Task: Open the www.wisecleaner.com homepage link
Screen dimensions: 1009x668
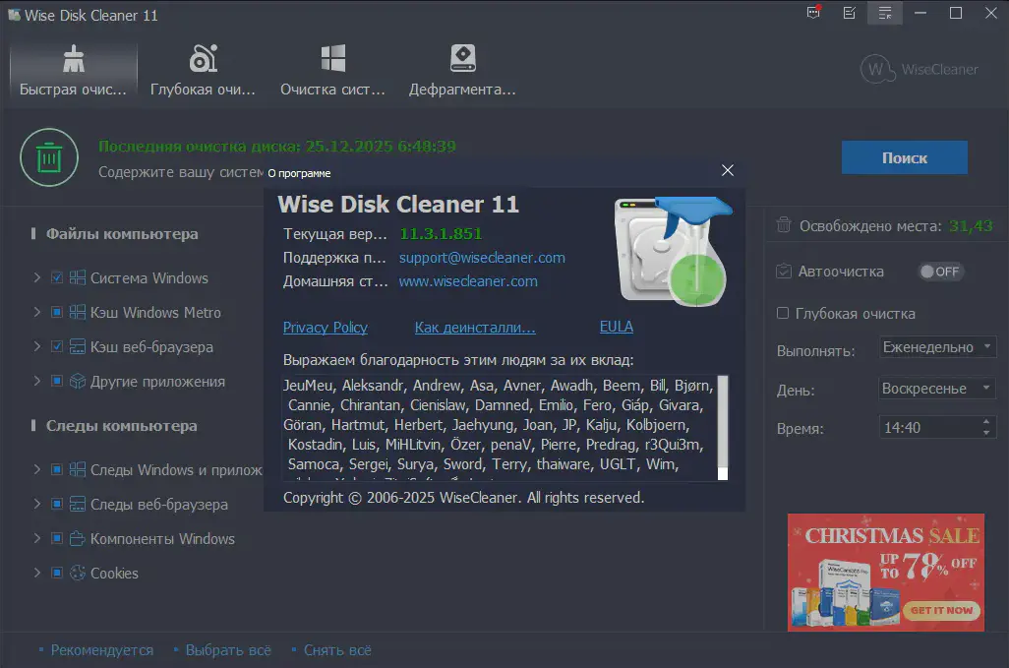Action: coord(468,281)
